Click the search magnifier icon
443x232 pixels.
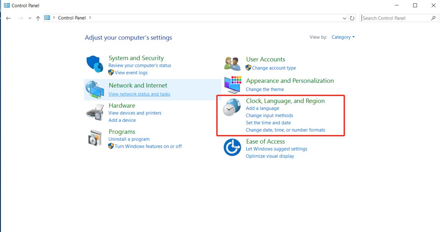[x=434, y=18]
